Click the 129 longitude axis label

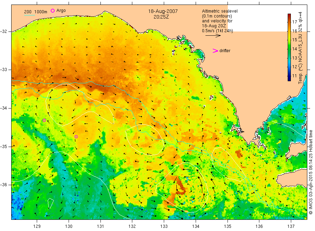coord(37,226)
